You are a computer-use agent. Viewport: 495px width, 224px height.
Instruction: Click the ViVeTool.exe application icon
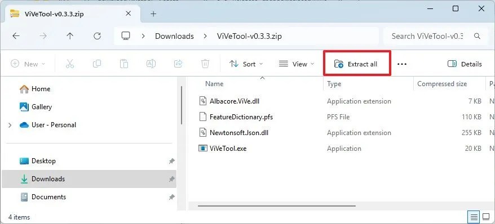(202, 148)
